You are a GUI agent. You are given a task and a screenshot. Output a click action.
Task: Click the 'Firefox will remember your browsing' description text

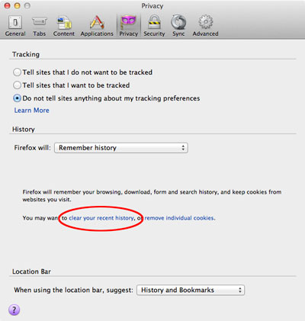(x=152, y=196)
